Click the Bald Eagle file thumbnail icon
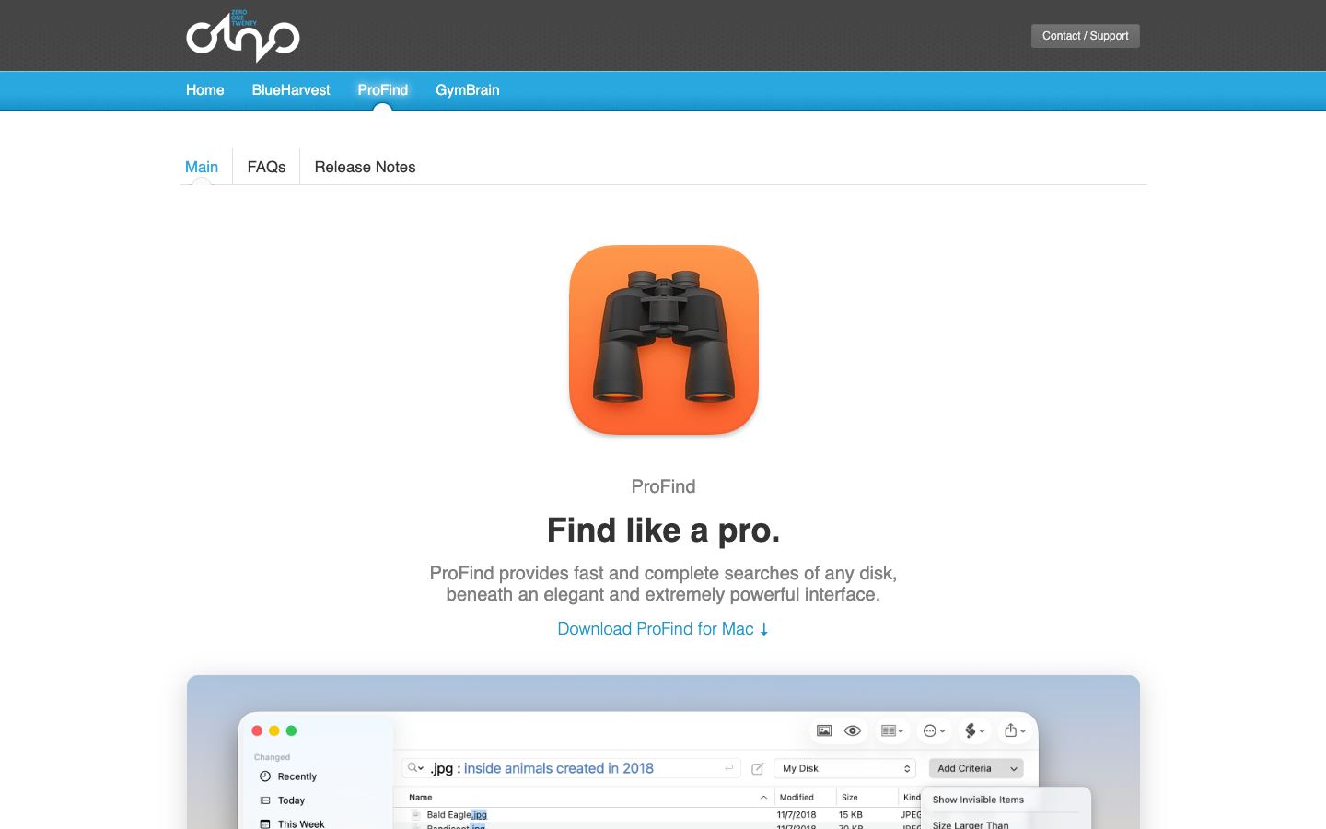This screenshot has height=829, width=1326. (x=415, y=815)
